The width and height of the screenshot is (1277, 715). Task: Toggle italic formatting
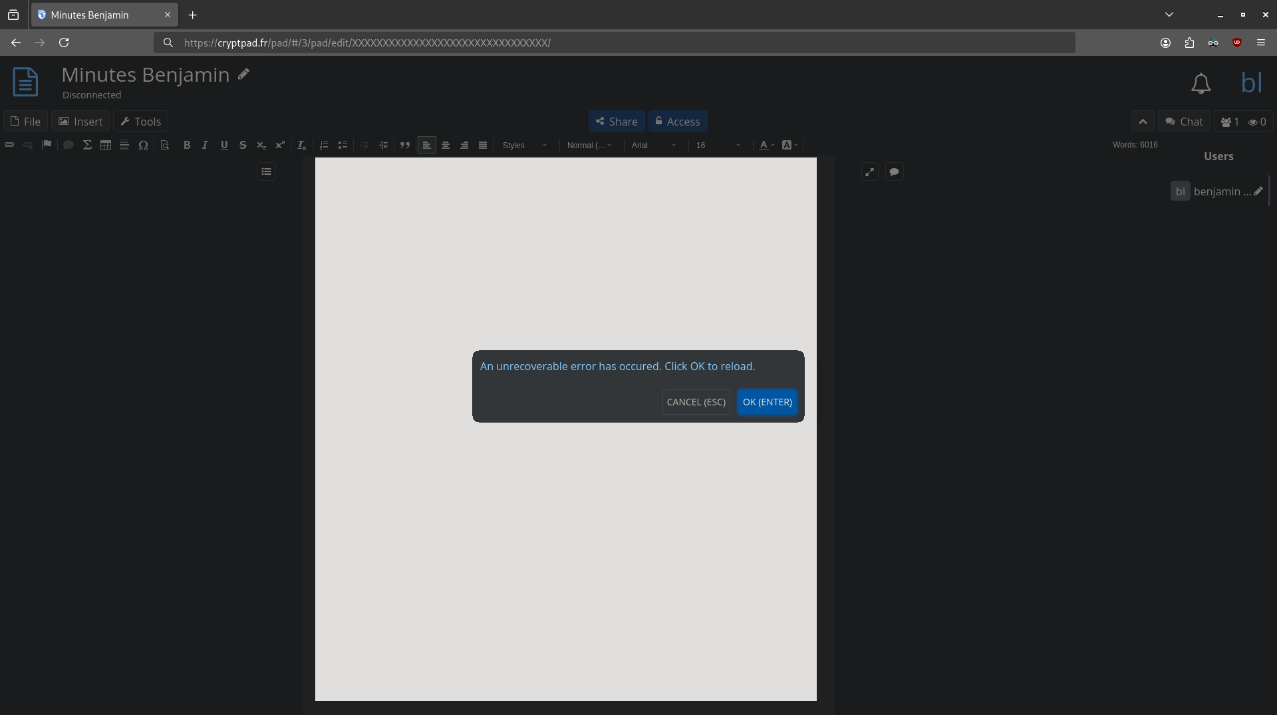205,145
